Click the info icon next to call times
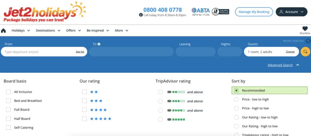 point(141,15)
